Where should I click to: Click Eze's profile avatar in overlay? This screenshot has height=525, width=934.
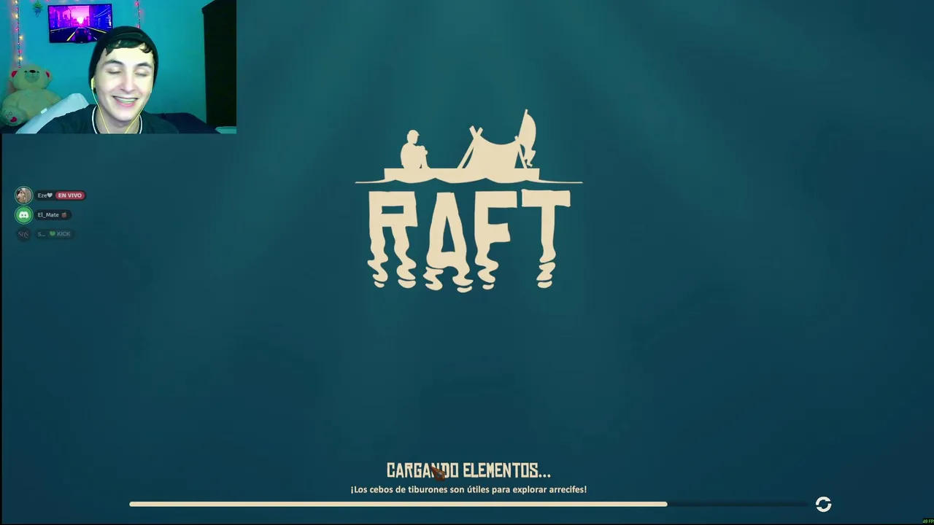[24, 195]
